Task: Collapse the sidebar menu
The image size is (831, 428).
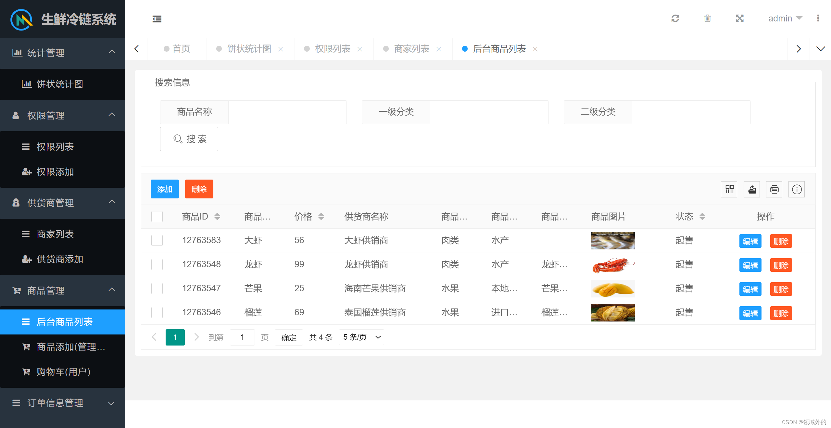Action: tap(157, 19)
